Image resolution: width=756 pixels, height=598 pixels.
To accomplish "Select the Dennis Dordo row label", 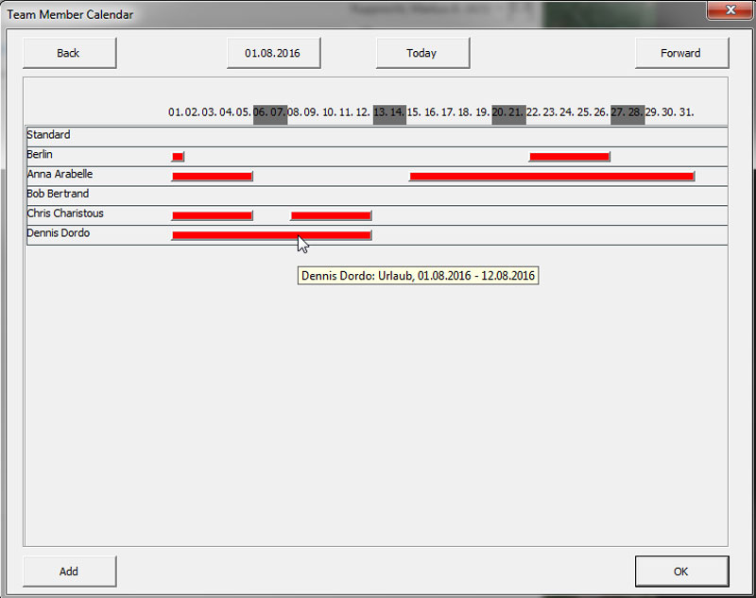I will coord(59,233).
